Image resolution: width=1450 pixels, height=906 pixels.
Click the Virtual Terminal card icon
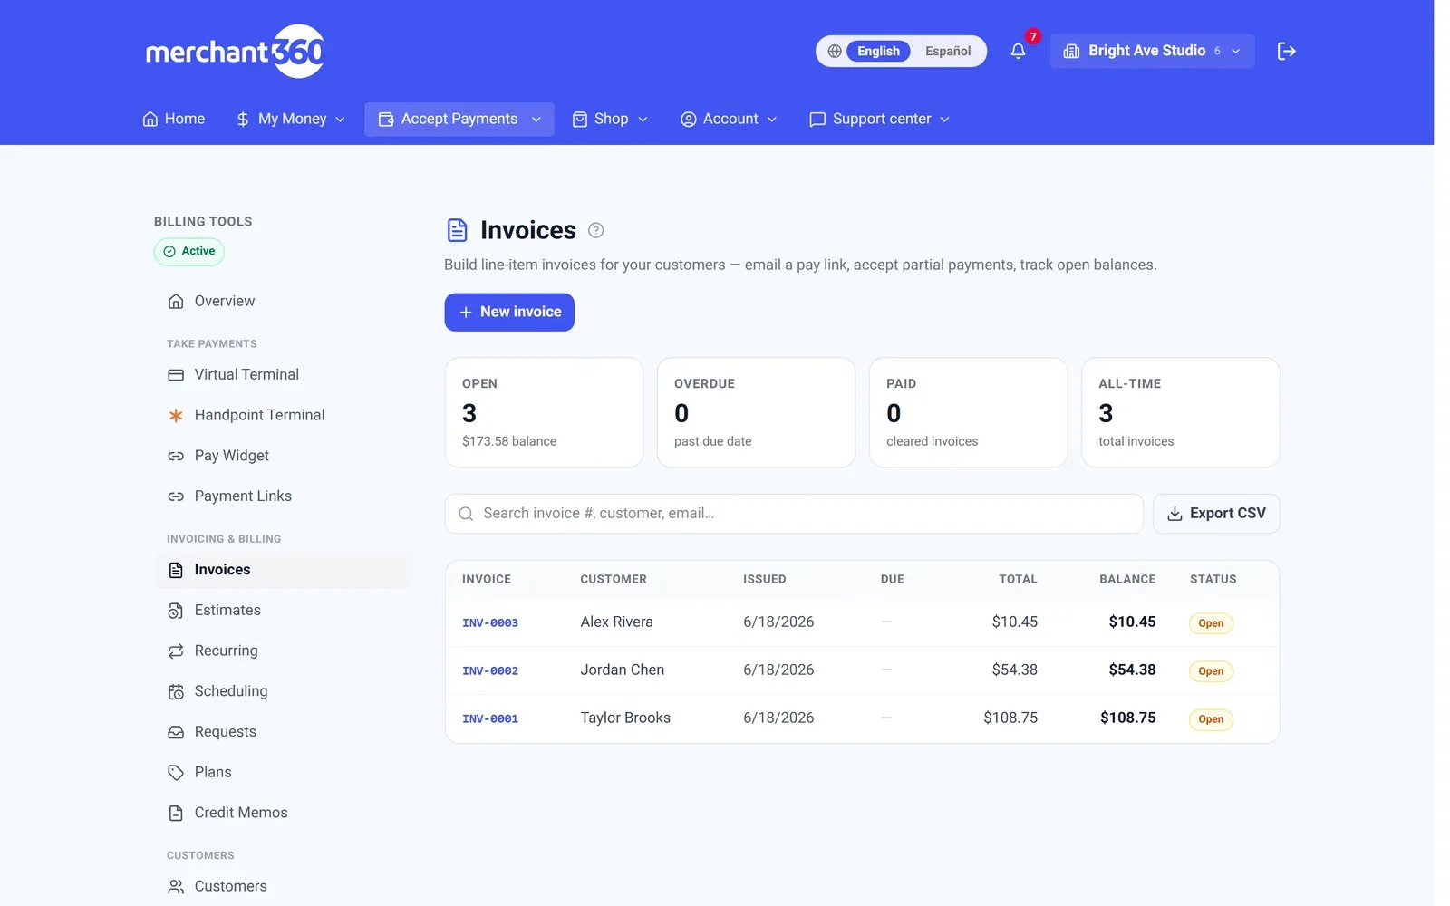coord(176,375)
